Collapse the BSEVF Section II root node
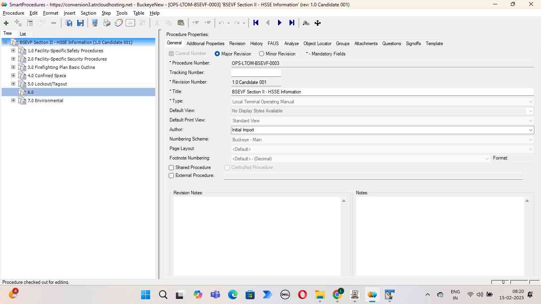The height and width of the screenshot is (304, 541). (6, 42)
